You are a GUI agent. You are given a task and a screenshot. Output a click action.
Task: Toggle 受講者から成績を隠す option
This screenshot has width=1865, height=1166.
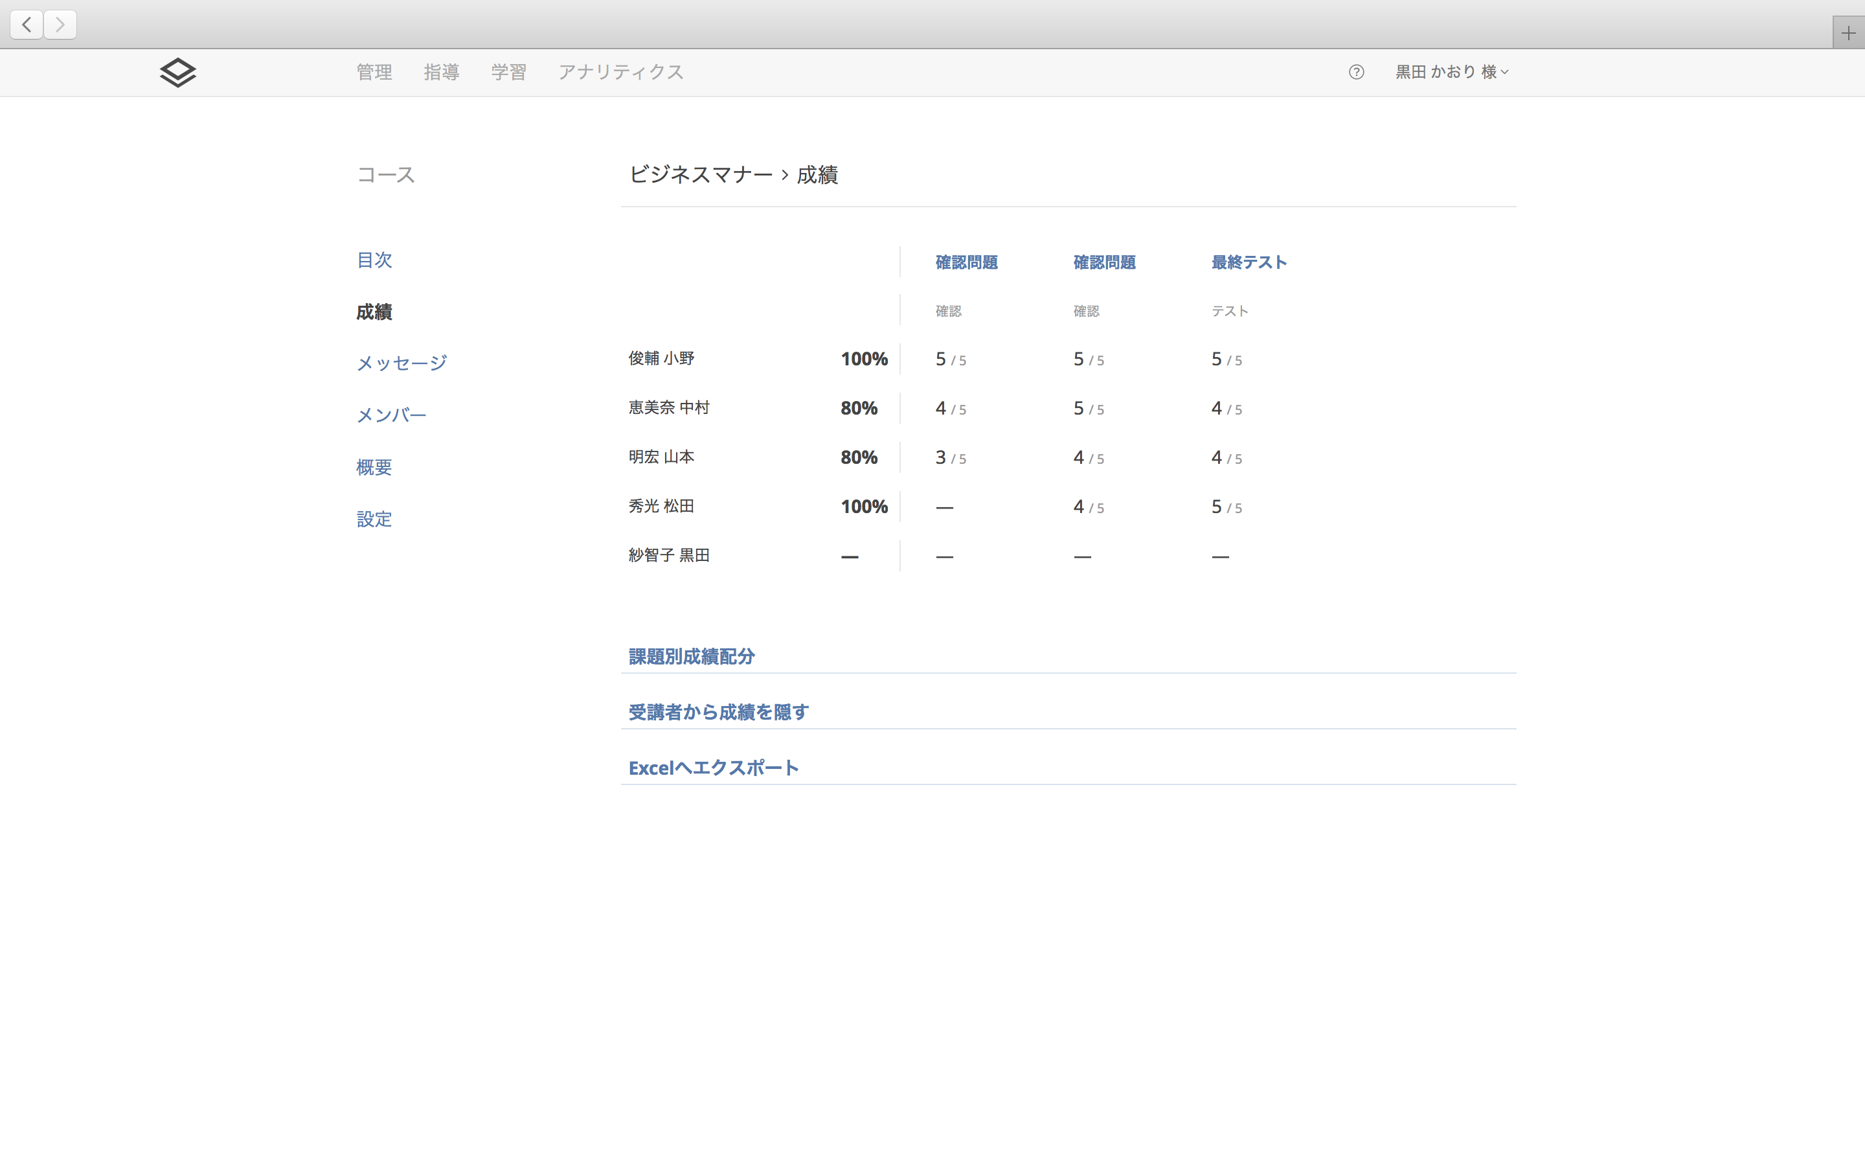[718, 712]
